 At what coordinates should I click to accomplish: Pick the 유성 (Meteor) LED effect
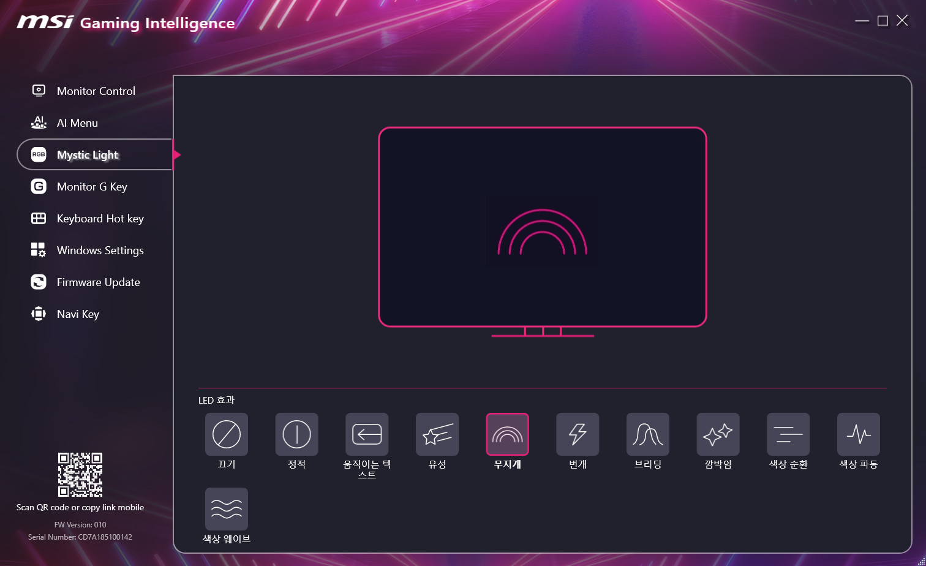[x=437, y=434]
